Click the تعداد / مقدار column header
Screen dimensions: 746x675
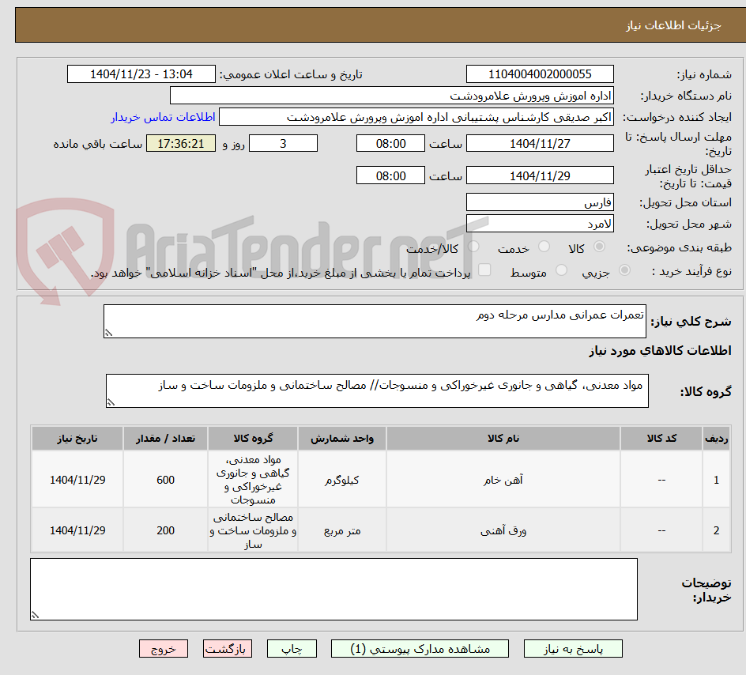(x=166, y=439)
